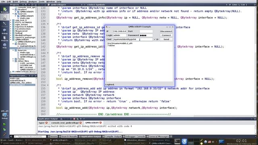Expand the FaceDetection project
Image resolution: width=258 pixels, height=145 pixels.
[11, 29]
